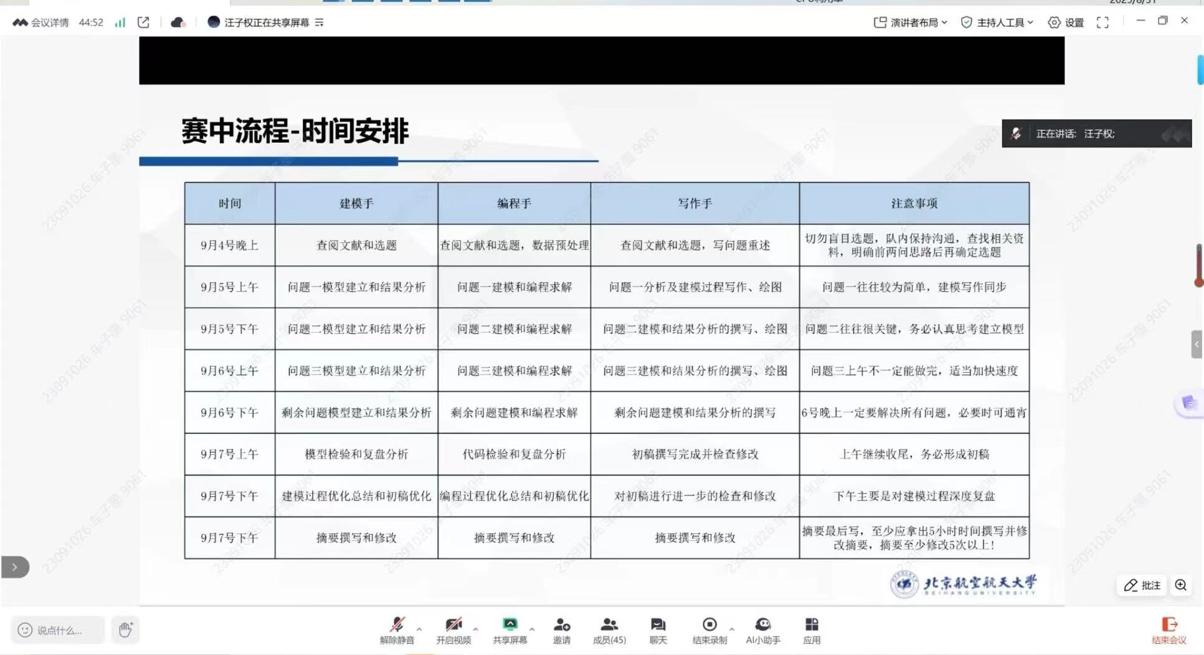Turn on camera with 开启视频

point(453,630)
